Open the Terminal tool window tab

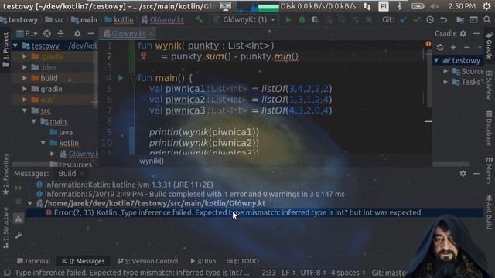pyautogui.click(x=34, y=261)
